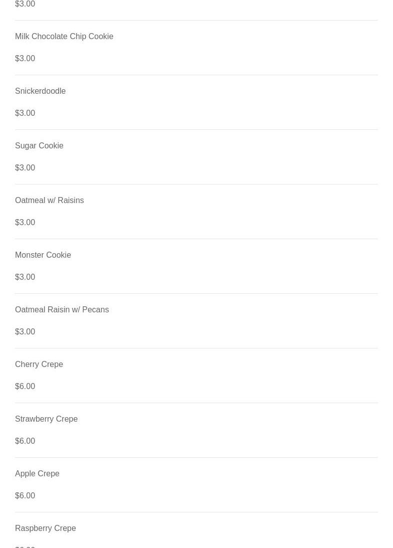Image resolution: width=393 pixels, height=548 pixels.
Task: Select the Strawberry Crepe item
Action: pyautogui.click(x=46, y=419)
